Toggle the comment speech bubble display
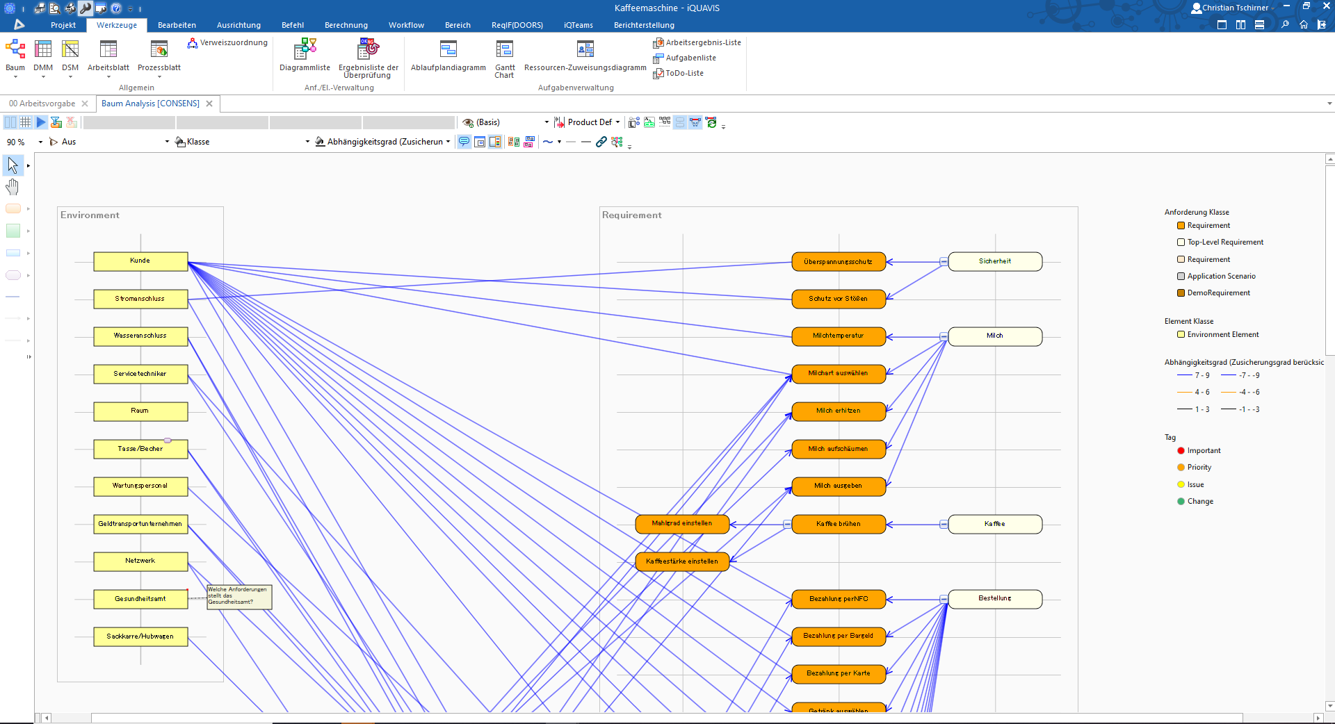This screenshot has width=1335, height=724. 464,142
